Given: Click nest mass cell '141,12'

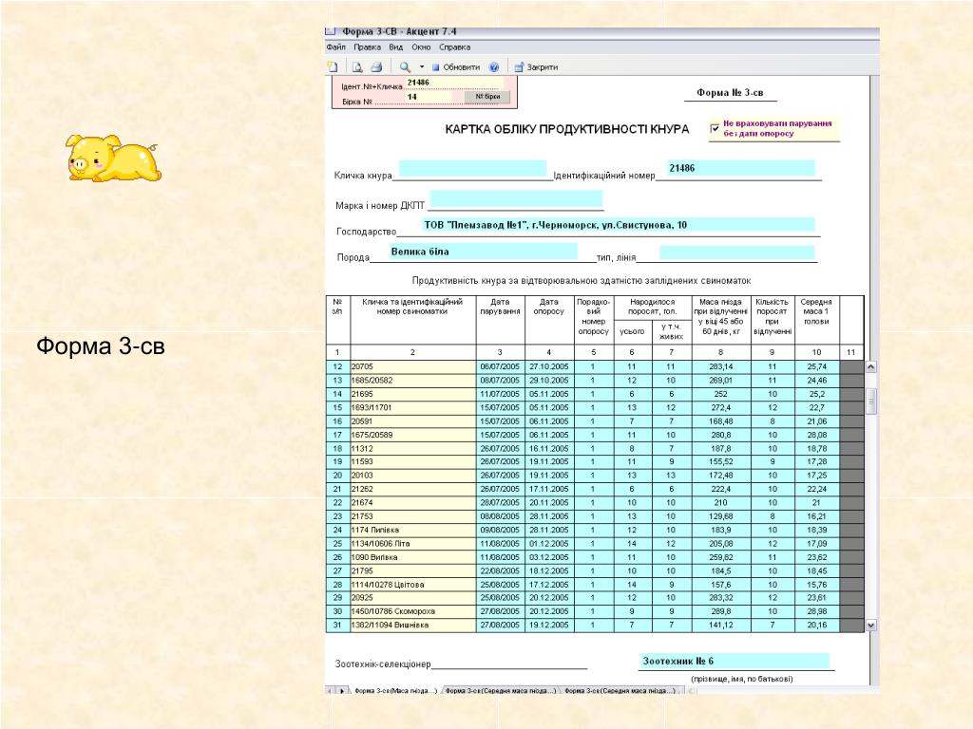Looking at the screenshot, I should pos(721,625).
